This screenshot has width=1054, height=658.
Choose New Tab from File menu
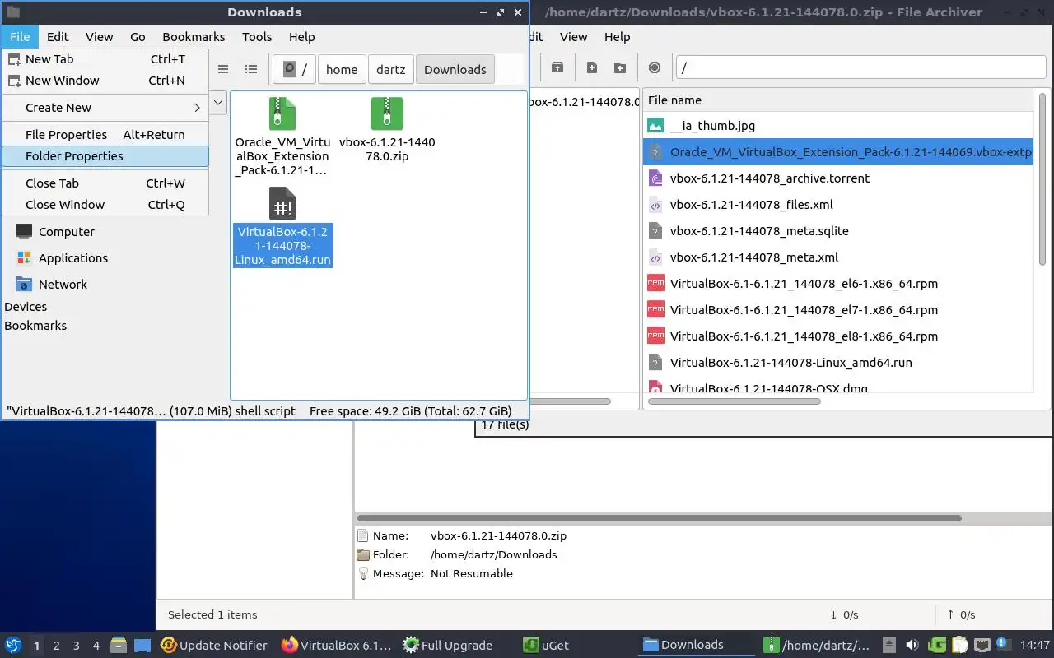click(105, 59)
